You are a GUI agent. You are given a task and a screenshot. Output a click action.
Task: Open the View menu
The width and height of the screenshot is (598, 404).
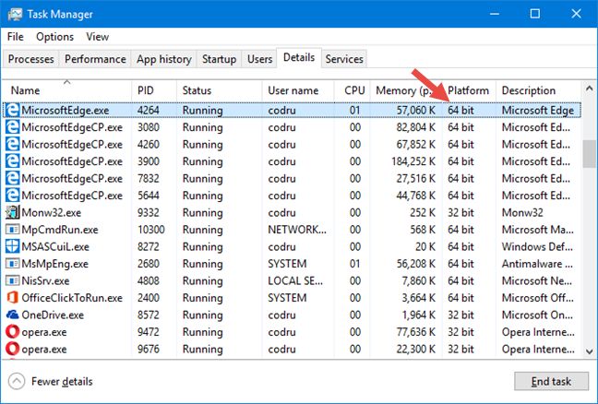(97, 37)
